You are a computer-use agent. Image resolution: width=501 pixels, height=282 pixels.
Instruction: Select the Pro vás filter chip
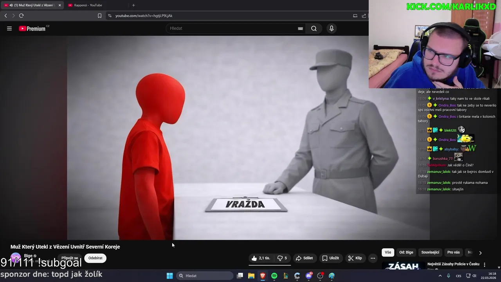(x=454, y=252)
